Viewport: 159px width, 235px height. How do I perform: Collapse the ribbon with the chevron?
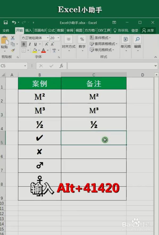(156, 57)
